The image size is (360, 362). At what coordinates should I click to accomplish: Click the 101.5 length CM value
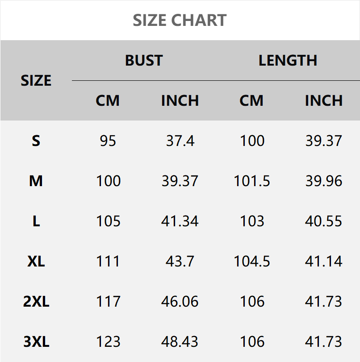pyautogui.click(x=252, y=181)
